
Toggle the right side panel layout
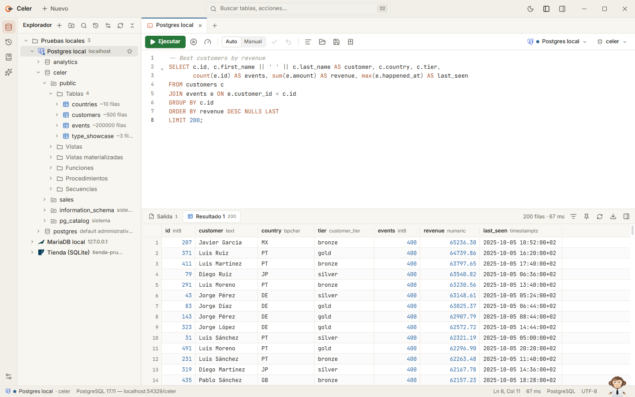click(562, 9)
